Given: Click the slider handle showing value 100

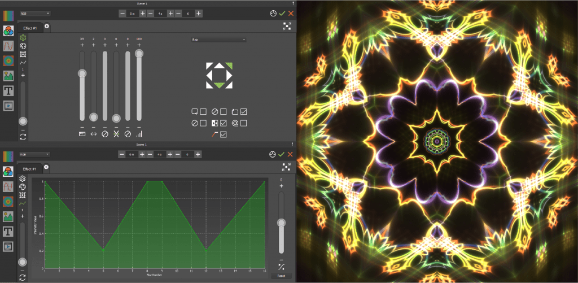Looking at the screenshot, I should [139, 54].
